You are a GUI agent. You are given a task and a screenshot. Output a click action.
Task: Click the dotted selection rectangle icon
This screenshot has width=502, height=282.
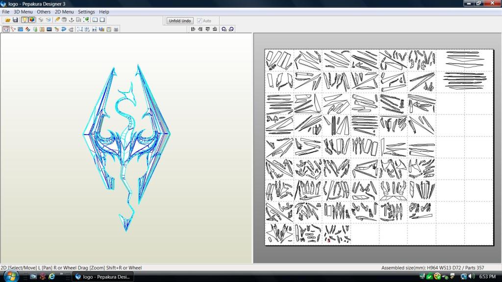coord(80,29)
